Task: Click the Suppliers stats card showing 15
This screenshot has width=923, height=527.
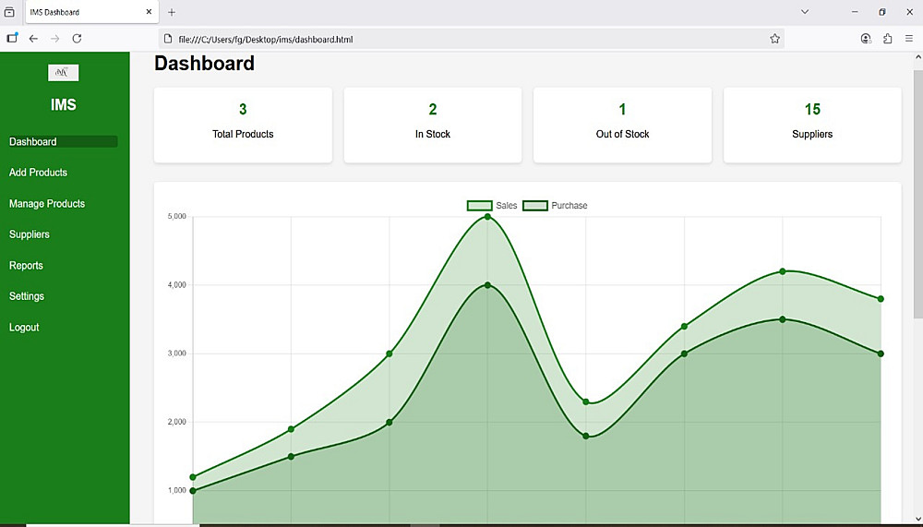Action: 812,125
